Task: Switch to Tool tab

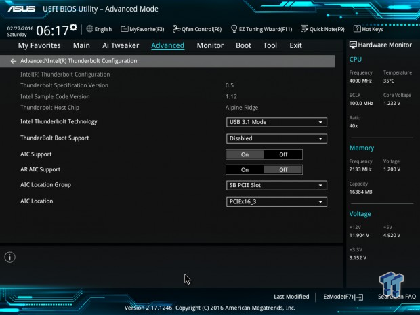Action: 270,45
